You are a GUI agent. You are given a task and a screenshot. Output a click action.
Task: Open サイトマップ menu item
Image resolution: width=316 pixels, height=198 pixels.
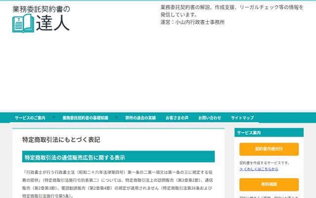click(x=242, y=118)
